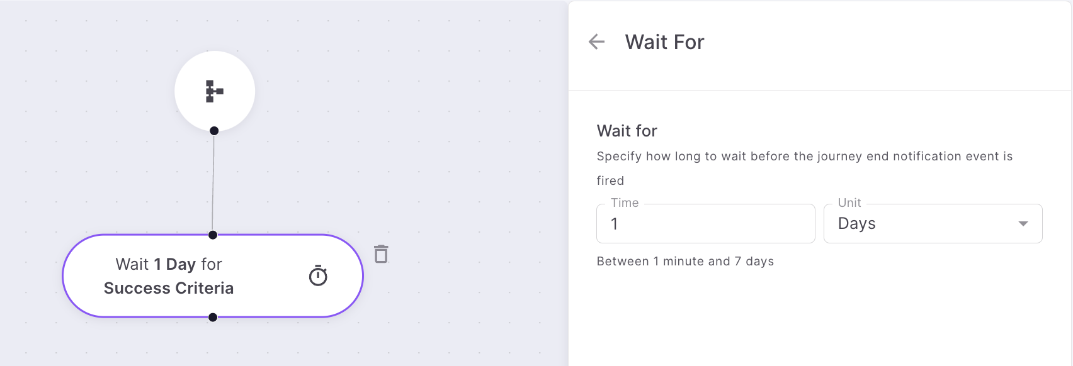Click the connector dot under circular node

[214, 131]
